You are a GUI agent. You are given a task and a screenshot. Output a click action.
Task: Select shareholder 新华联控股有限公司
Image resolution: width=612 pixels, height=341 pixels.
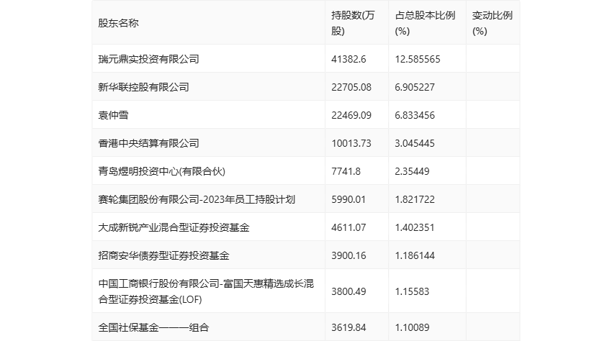coord(143,87)
